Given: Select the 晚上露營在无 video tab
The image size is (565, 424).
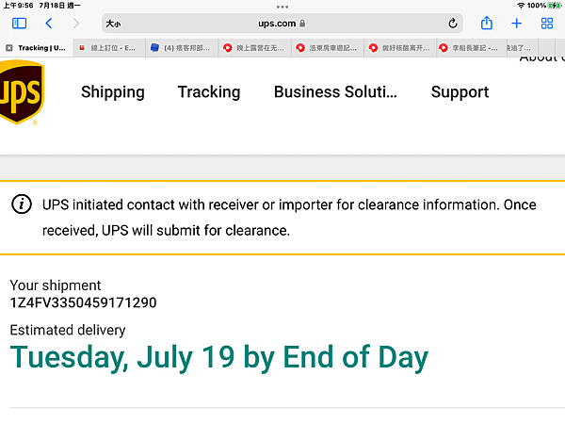Looking at the screenshot, I should point(257,47).
